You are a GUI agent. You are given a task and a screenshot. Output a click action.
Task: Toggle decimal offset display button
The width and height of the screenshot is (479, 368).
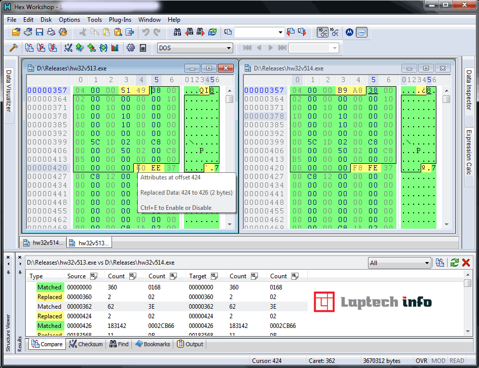tap(322, 32)
